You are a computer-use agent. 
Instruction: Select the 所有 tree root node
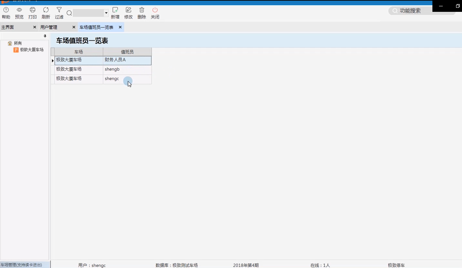pos(18,43)
